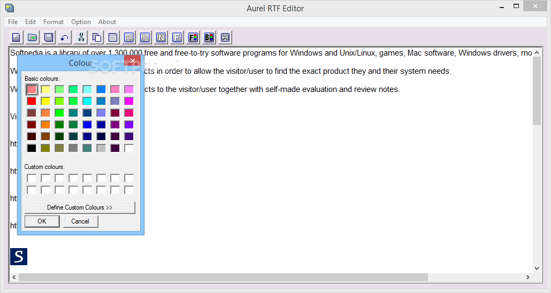The width and height of the screenshot is (551, 293).
Task: Select the black basic colour swatch
Action: tap(32, 148)
